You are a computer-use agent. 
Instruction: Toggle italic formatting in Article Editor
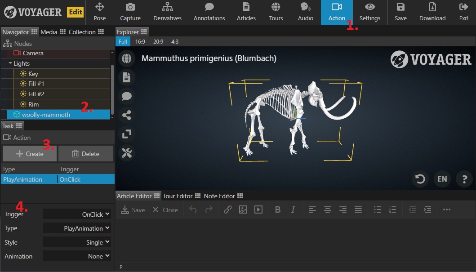(293, 210)
